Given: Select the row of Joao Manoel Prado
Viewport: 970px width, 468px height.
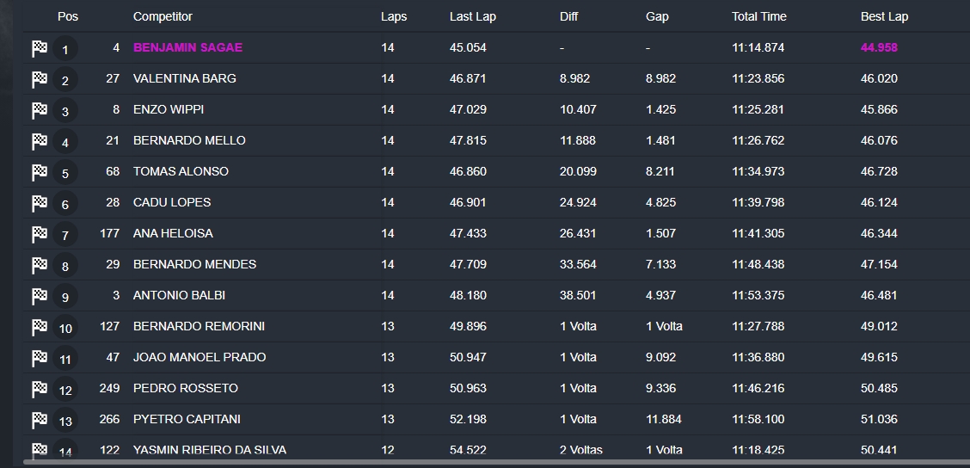Looking at the screenshot, I should [496, 358].
